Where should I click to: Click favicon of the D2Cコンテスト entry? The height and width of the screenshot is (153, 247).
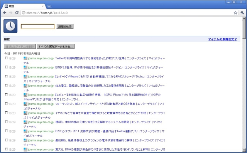click(x=25, y=131)
